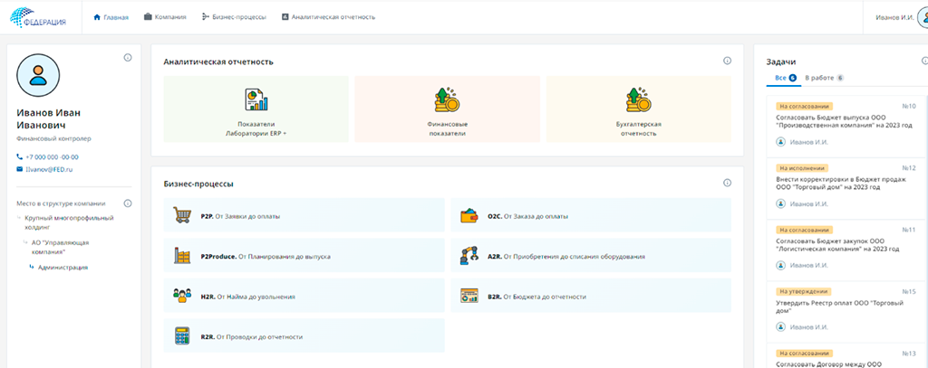Open R2R От Проводки до отчетности process
This screenshot has height=368, width=928.
pos(304,335)
